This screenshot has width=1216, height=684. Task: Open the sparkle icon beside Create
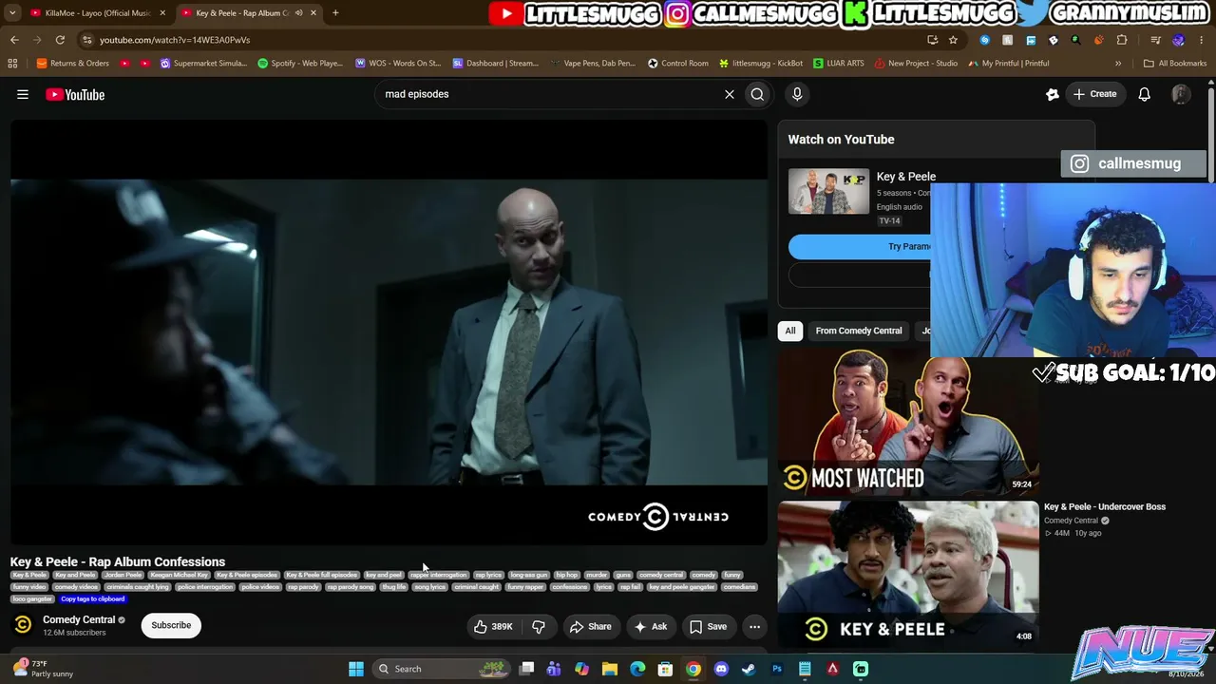[x=1052, y=94]
